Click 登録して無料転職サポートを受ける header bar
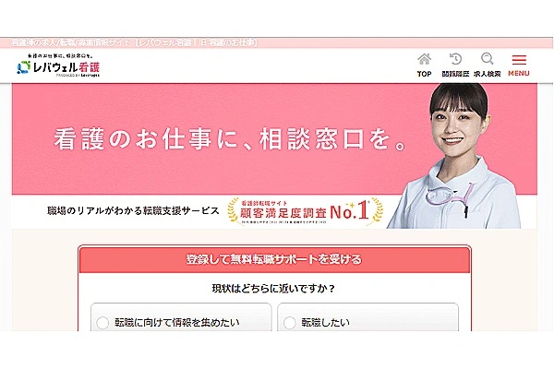Screen dimensions: 554x369 (x=274, y=259)
